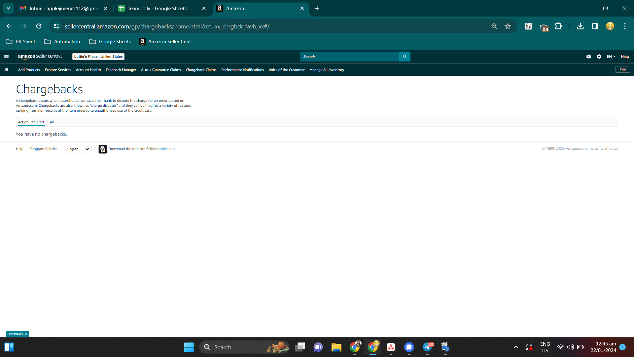
Task: Click the Amazon Seller Central logo
Action: [x=40, y=57]
